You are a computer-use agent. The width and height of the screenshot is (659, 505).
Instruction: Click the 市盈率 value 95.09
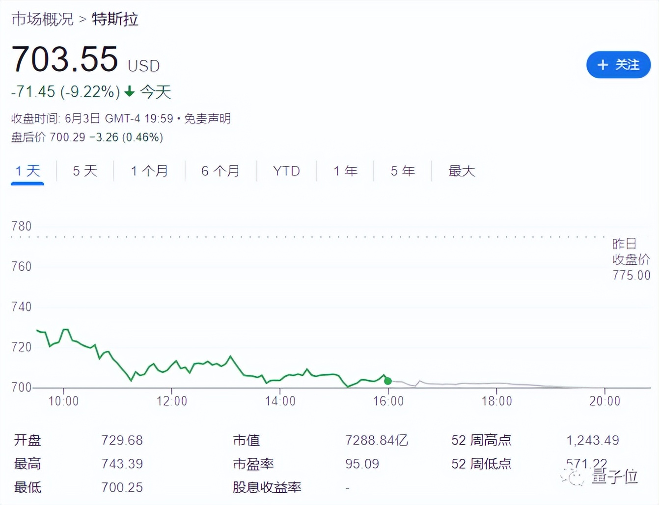362,464
